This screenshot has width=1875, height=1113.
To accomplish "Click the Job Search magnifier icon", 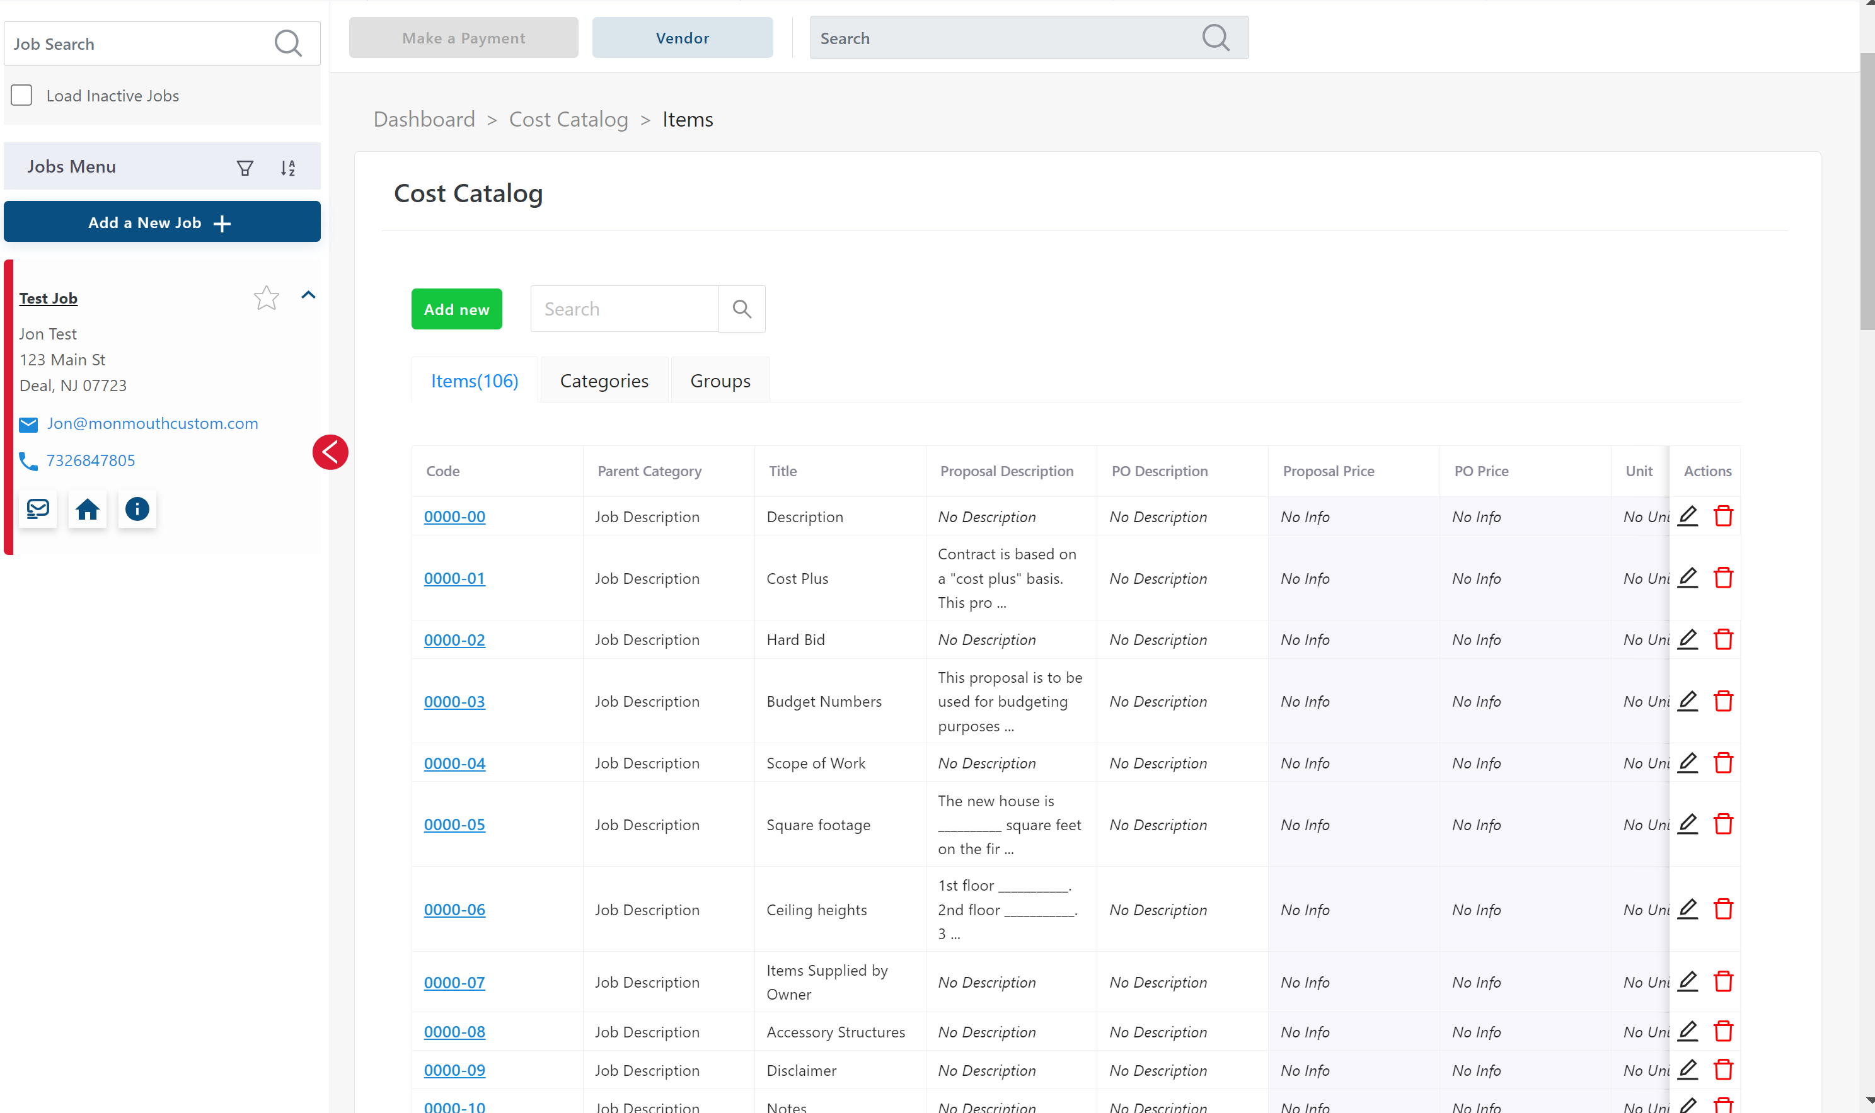I will (288, 43).
